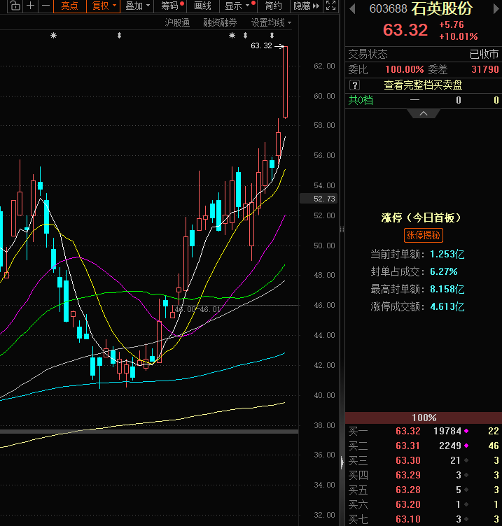
Task: Switch to 简约 simple mode
Action: coord(273,6)
